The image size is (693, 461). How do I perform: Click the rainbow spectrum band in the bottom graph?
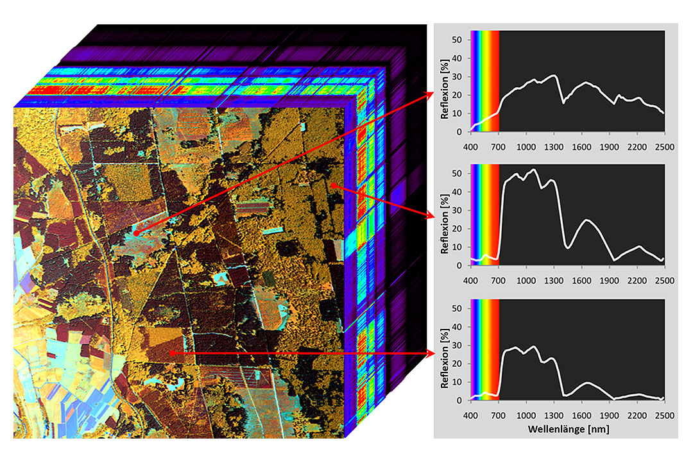coord(484,349)
